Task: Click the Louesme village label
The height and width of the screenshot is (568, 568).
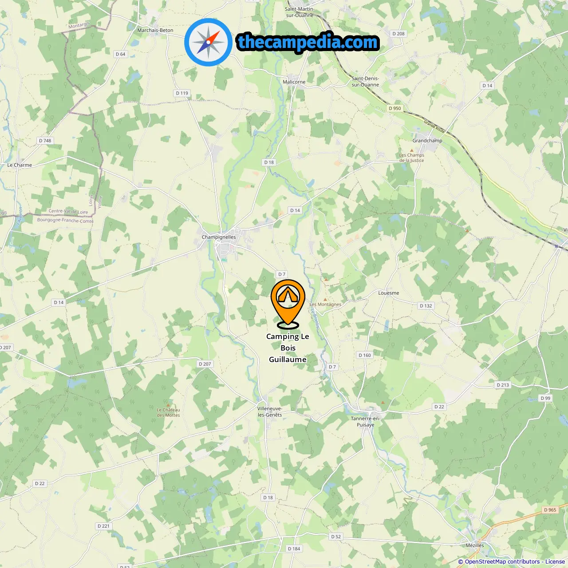Action: point(389,293)
